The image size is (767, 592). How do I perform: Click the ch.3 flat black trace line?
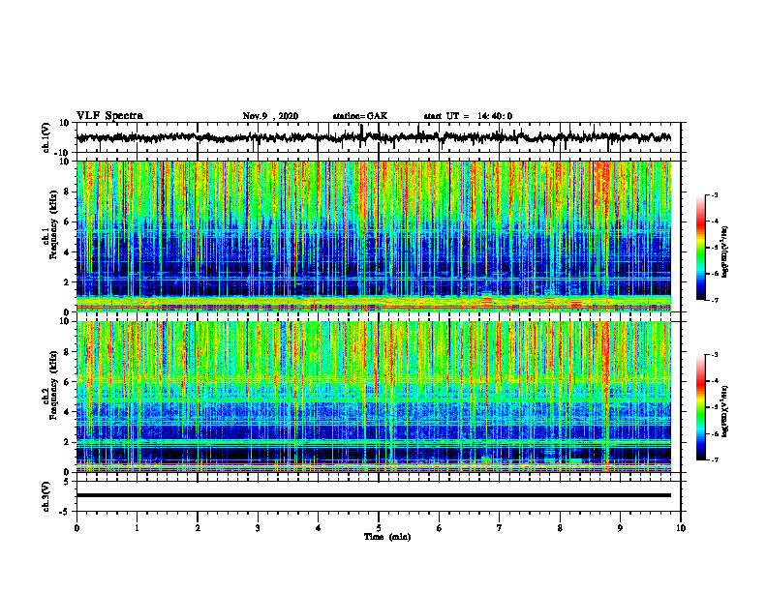(x=374, y=495)
